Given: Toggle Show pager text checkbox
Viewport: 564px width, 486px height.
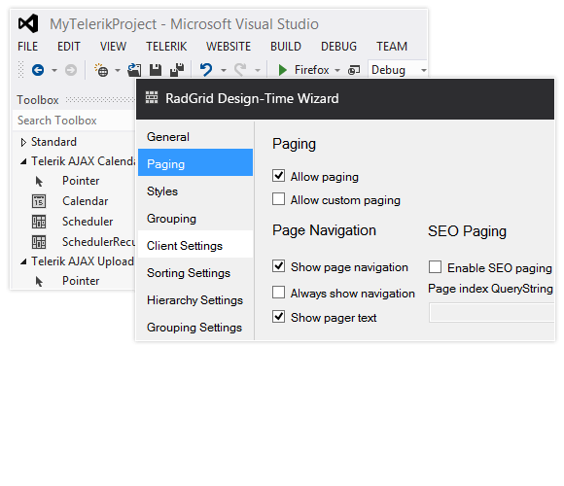Looking at the screenshot, I should [279, 316].
